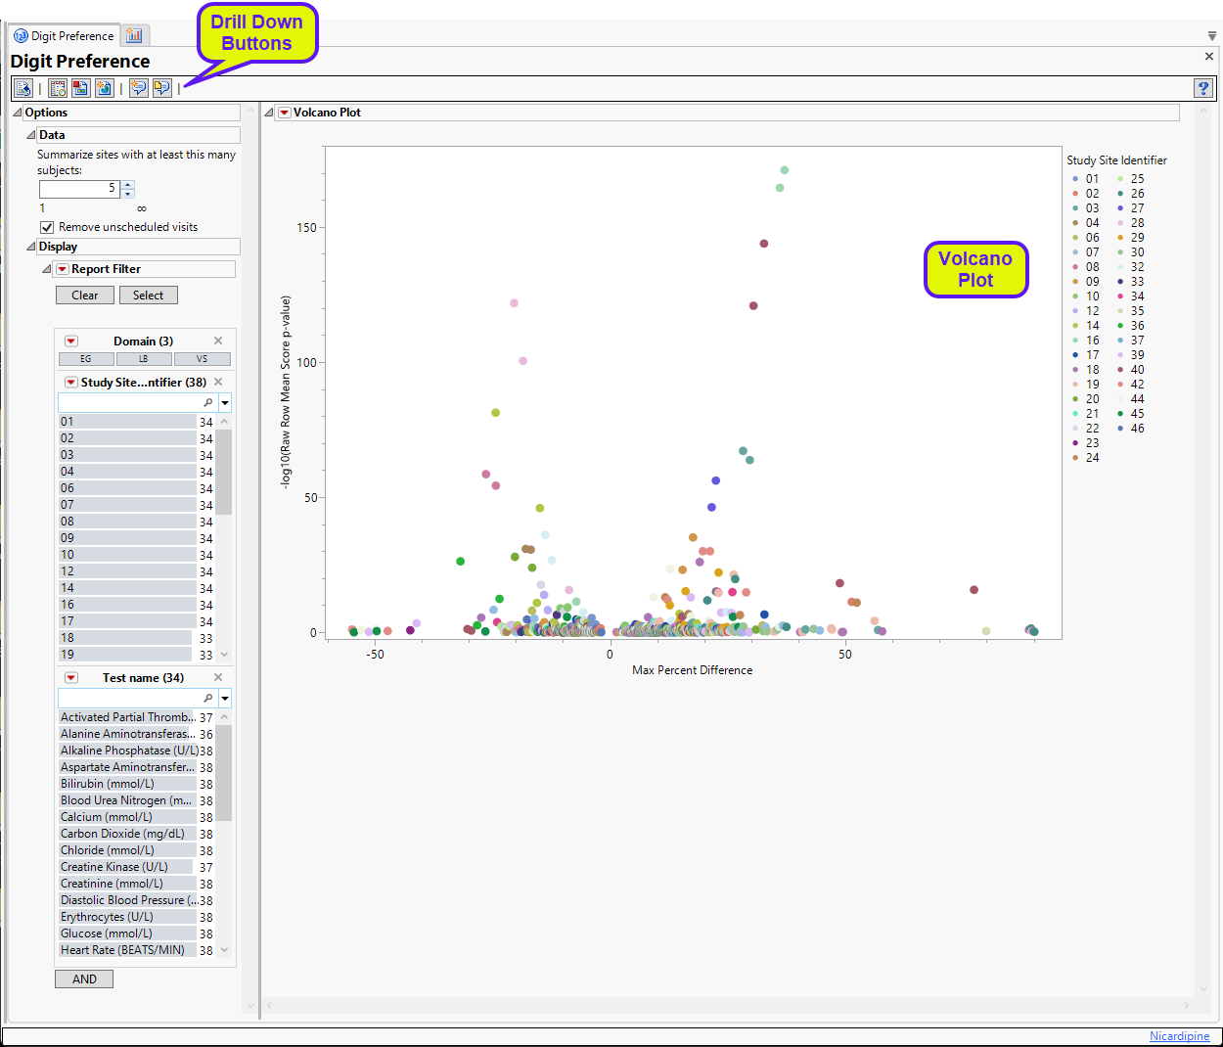Open the Report Filter red triangle menu
This screenshot has height=1047, width=1223.
click(x=63, y=269)
